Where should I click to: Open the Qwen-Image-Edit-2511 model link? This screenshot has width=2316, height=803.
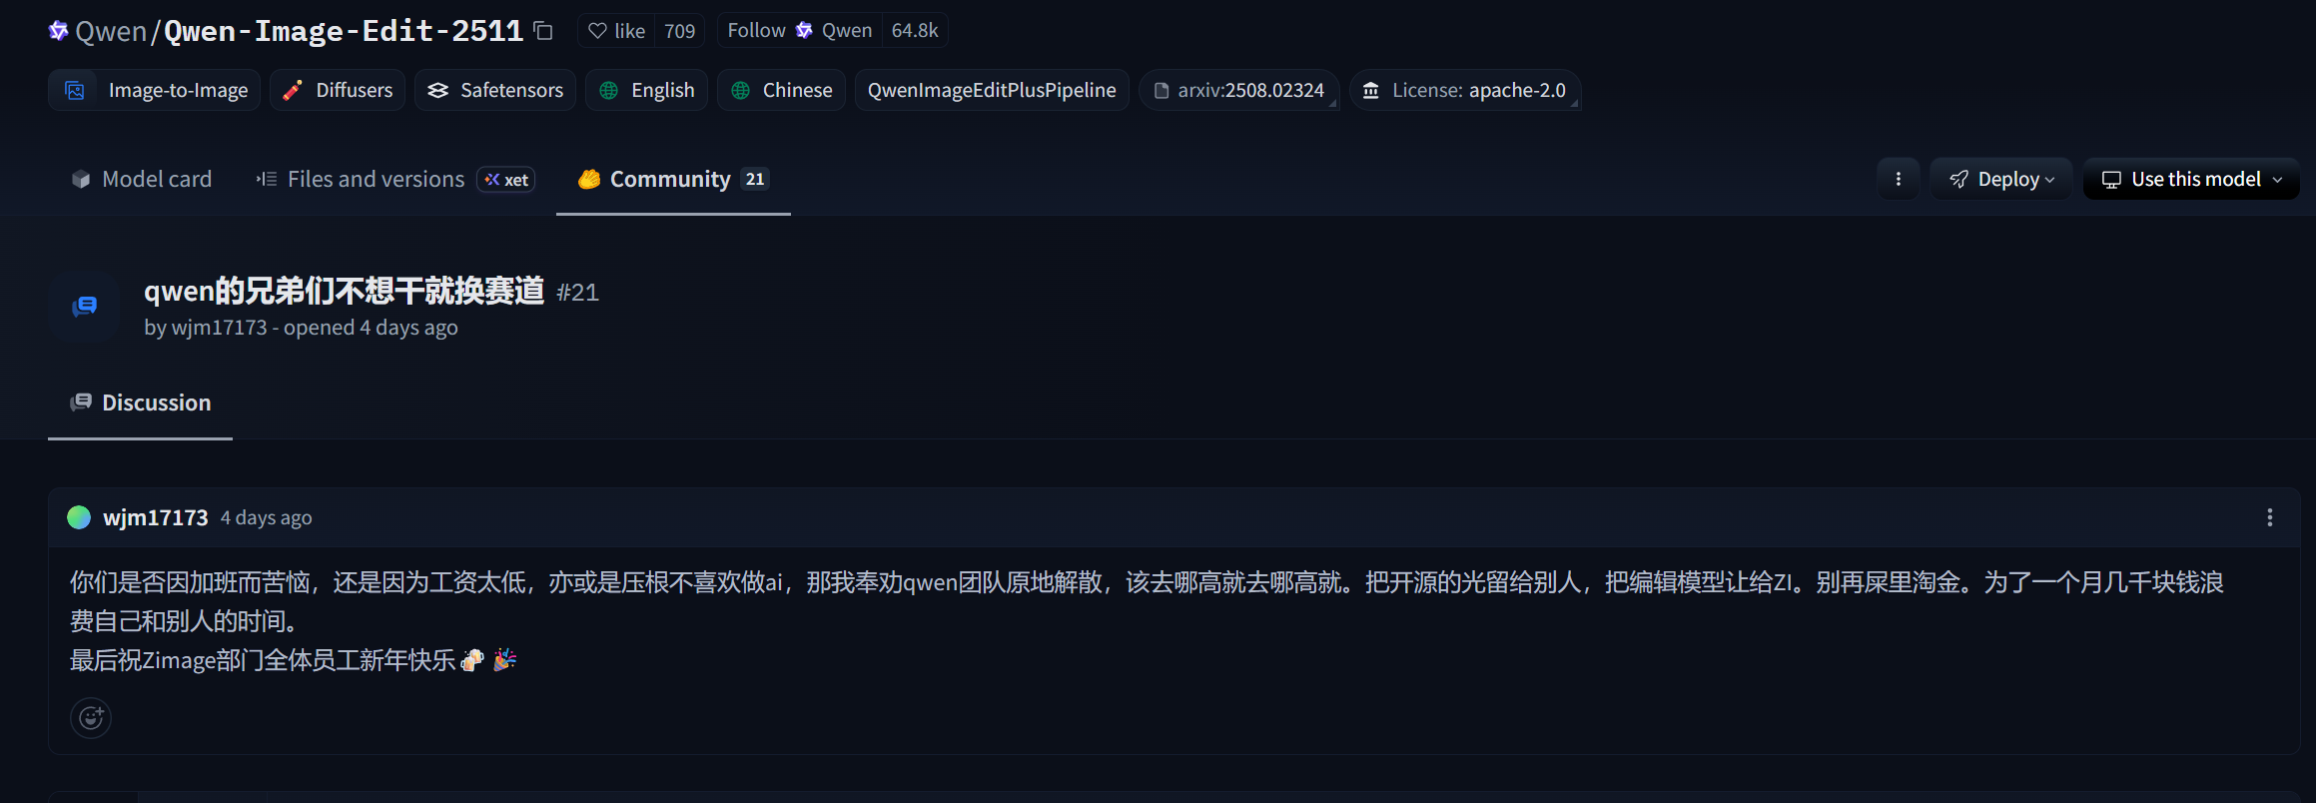pyautogui.click(x=344, y=31)
